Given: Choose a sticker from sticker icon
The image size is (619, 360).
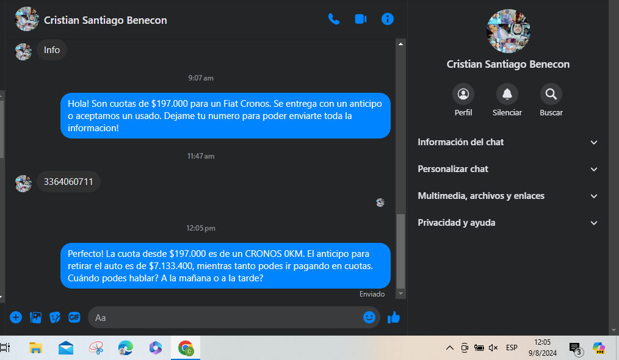Looking at the screenshot, I should (55, 317).
